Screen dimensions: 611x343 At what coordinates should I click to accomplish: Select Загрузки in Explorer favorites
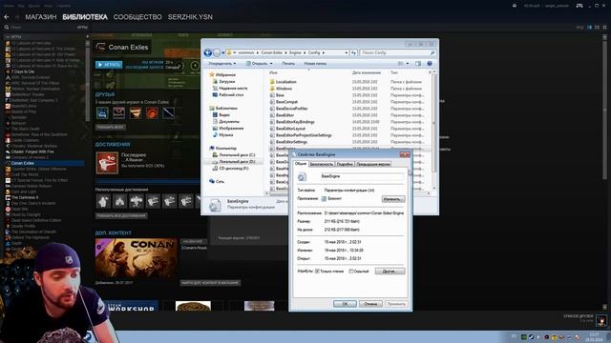(x=227, y=82)
